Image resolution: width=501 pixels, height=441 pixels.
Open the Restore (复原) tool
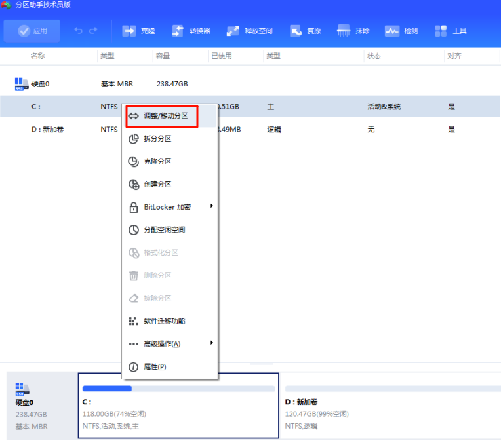(296, 31)
